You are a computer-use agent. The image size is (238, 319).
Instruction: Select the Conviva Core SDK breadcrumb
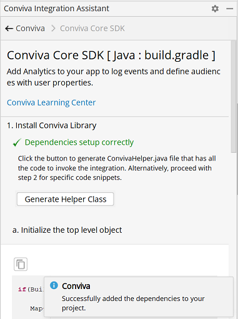pyautogui.click(x=92, y=28)
